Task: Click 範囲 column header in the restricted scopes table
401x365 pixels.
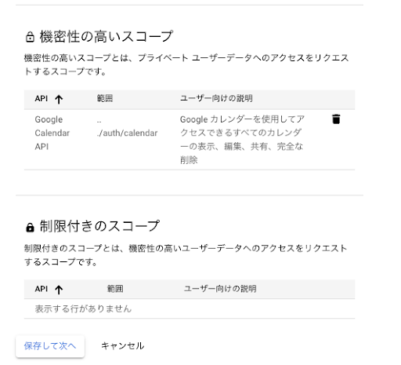Action: pos(115,289)
